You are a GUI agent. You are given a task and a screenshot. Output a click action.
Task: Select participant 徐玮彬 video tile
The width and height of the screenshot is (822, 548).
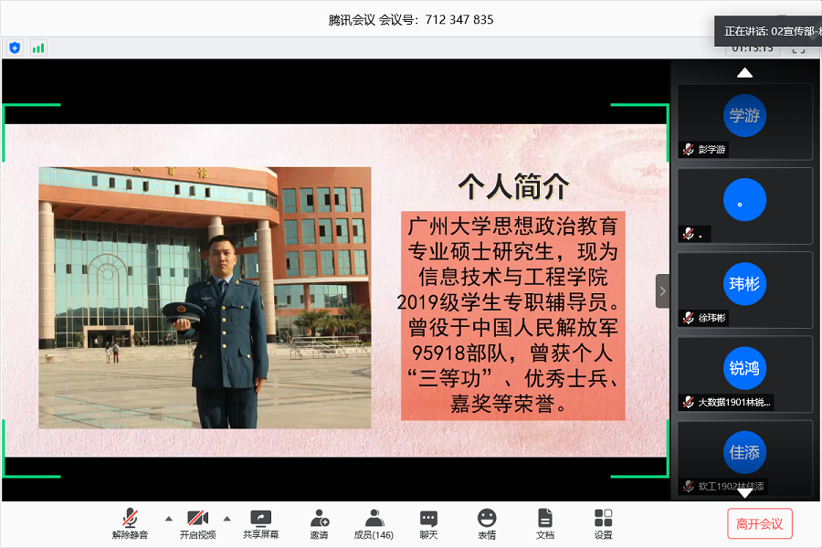744,290
